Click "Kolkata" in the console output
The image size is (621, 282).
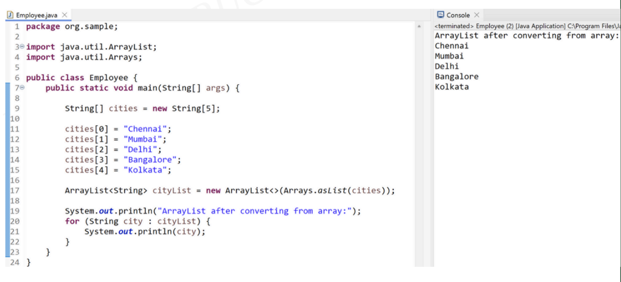pyautogui.click(x=451, y=87)
